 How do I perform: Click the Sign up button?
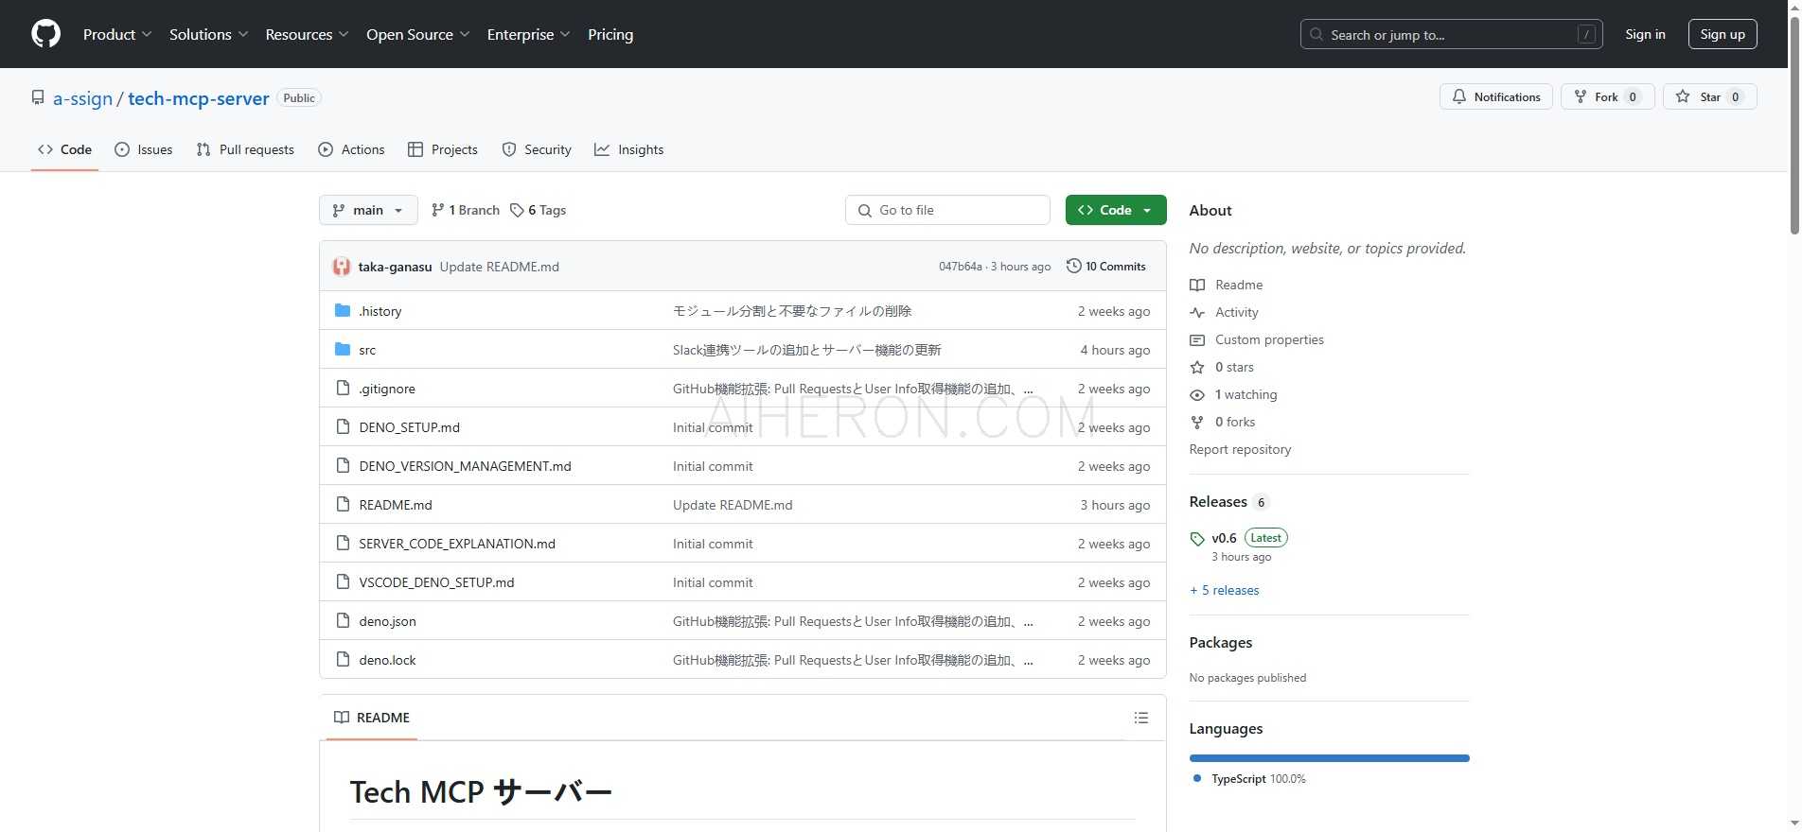click(x=1722, y=34)
